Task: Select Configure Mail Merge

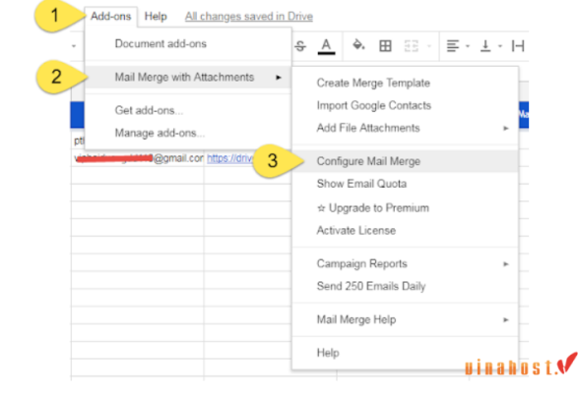Action: click(x=406, y=161)
